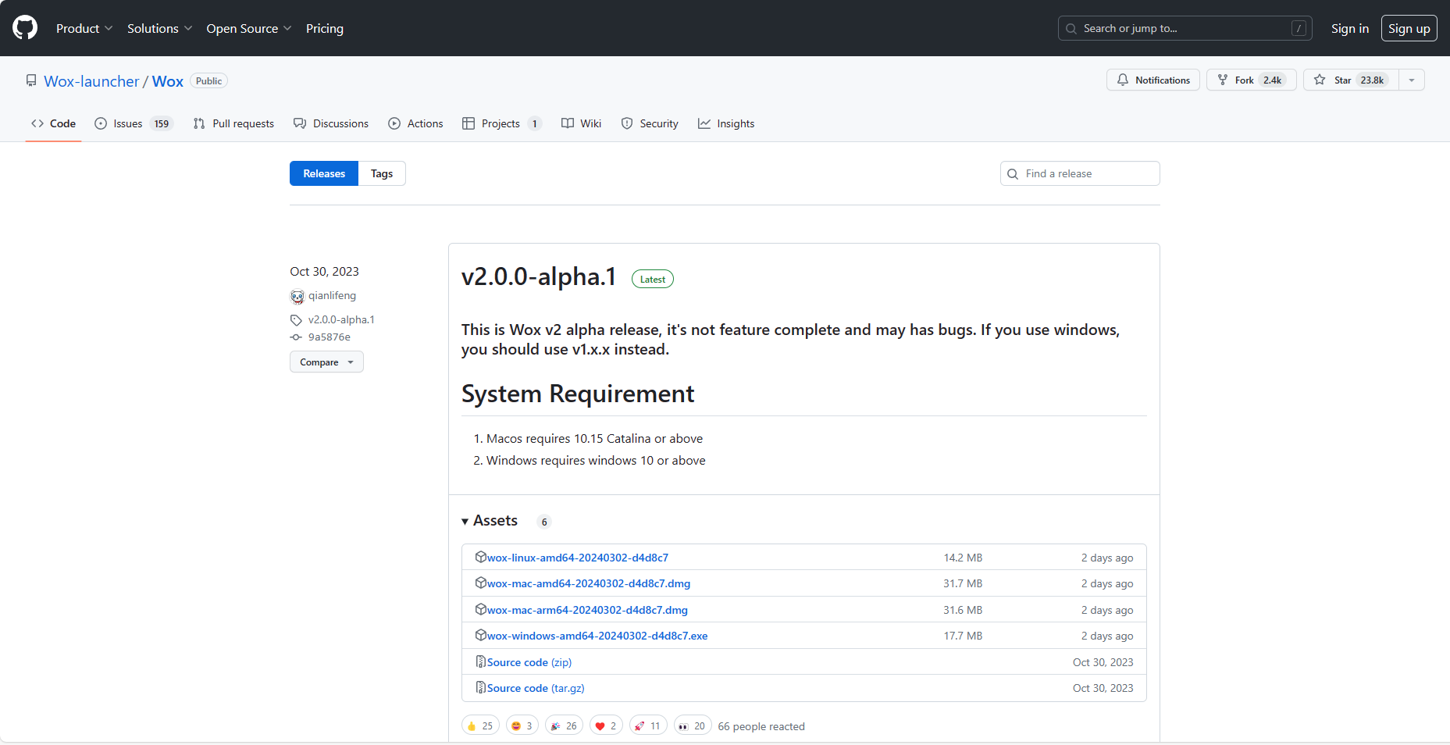
Task: Switch to the Code tab
Action: click(x=53, y=123)
